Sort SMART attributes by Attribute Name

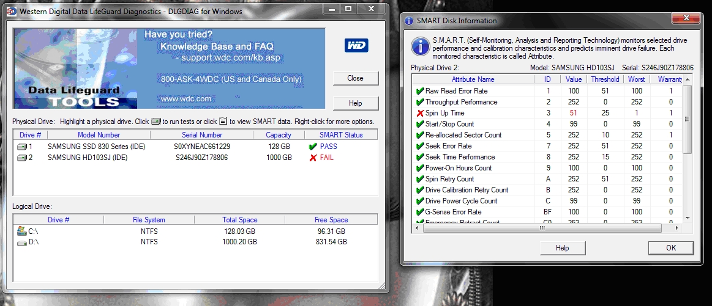tap(473, 79)
